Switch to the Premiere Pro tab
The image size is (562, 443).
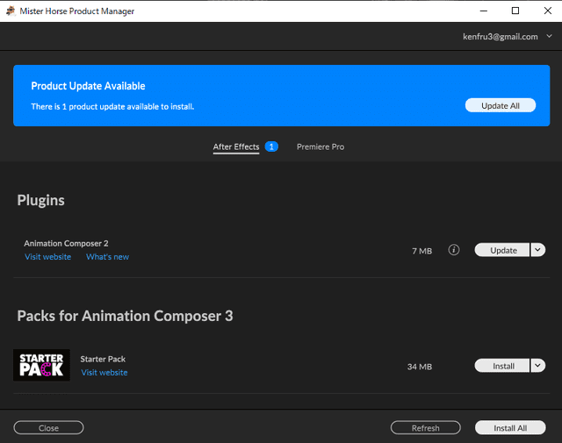click(x=321, y=146)
